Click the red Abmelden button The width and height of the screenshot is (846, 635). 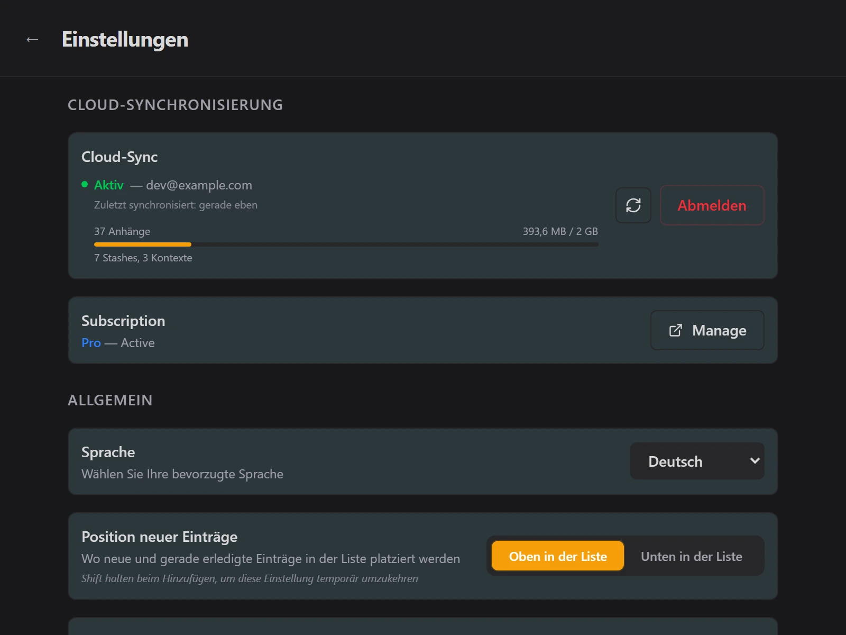(712, 205)
